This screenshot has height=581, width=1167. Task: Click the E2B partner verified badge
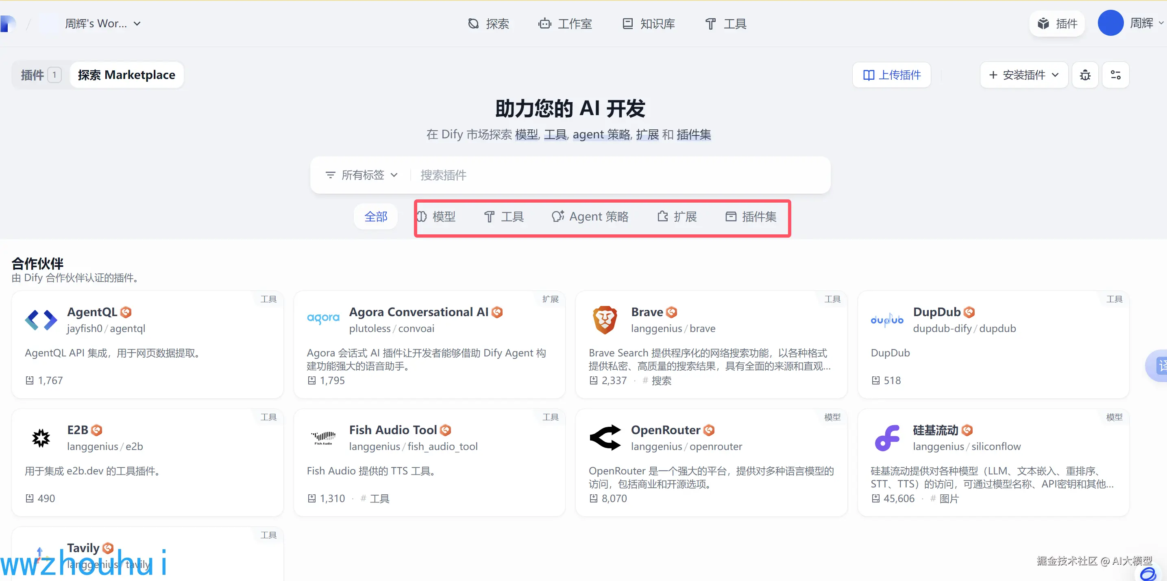96,430
